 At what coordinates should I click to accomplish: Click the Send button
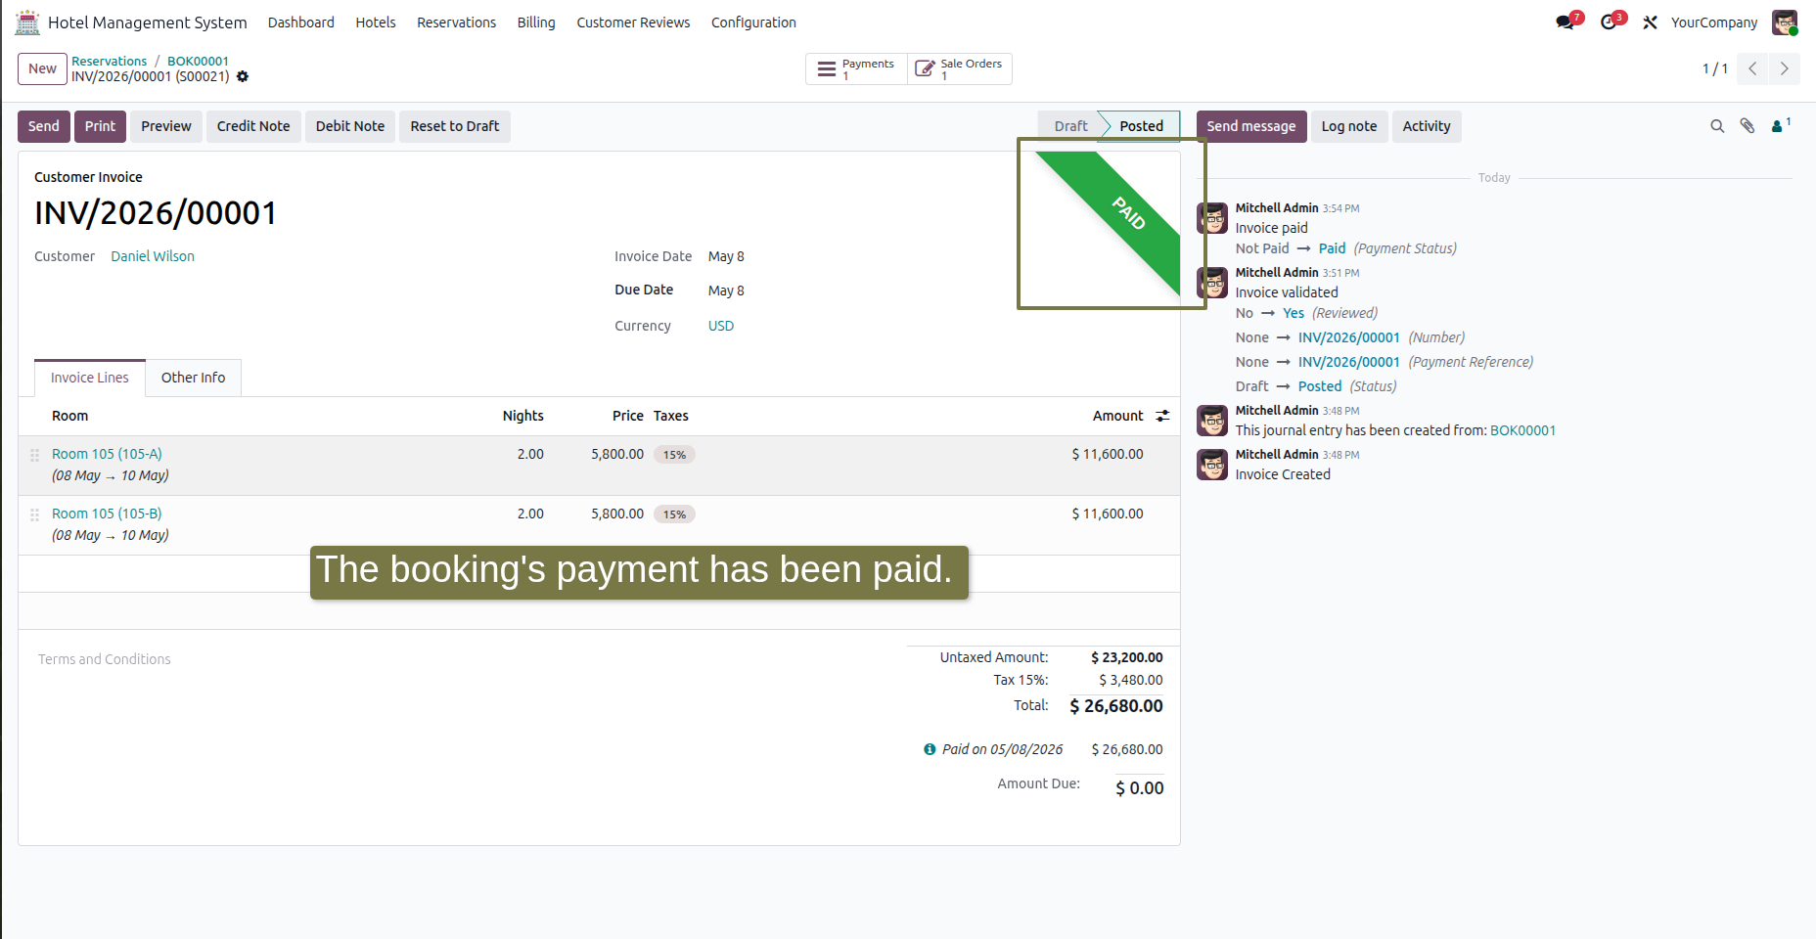tap(44, 126)
